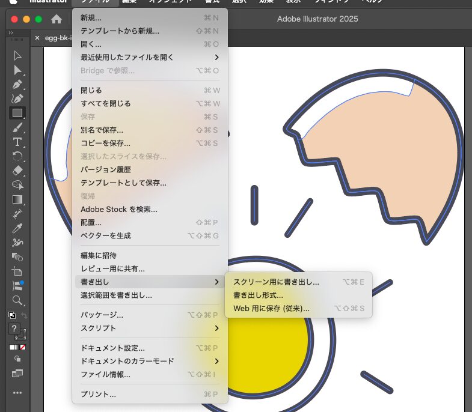Expand スクリプト submenu arrow

click(216, 328)
